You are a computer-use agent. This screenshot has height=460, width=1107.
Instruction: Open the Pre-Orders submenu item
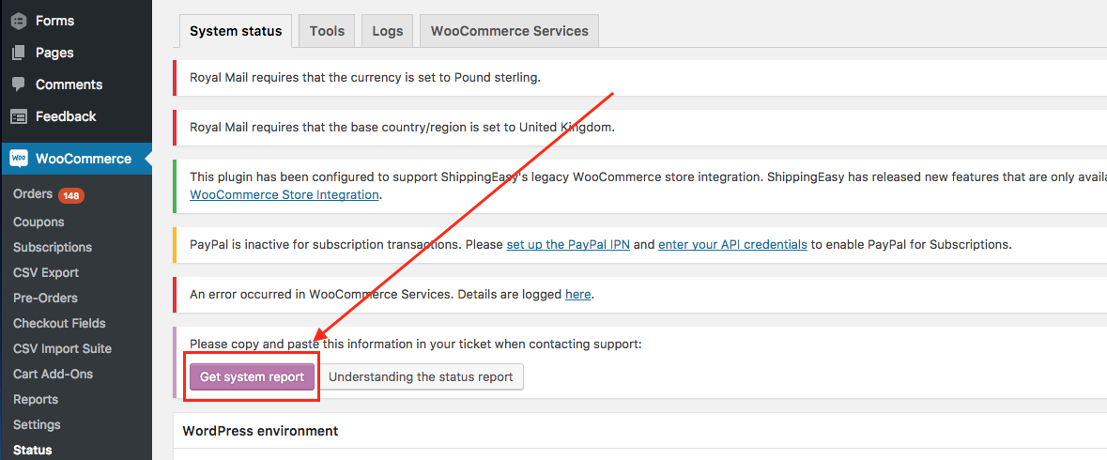[45, 299]
